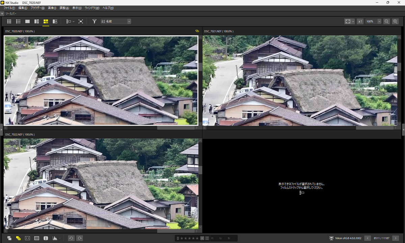Toggle the gray overlapping-frames icon in bottom bar
The height and width of the screenshot is (243, 405).
click(9, 238)
